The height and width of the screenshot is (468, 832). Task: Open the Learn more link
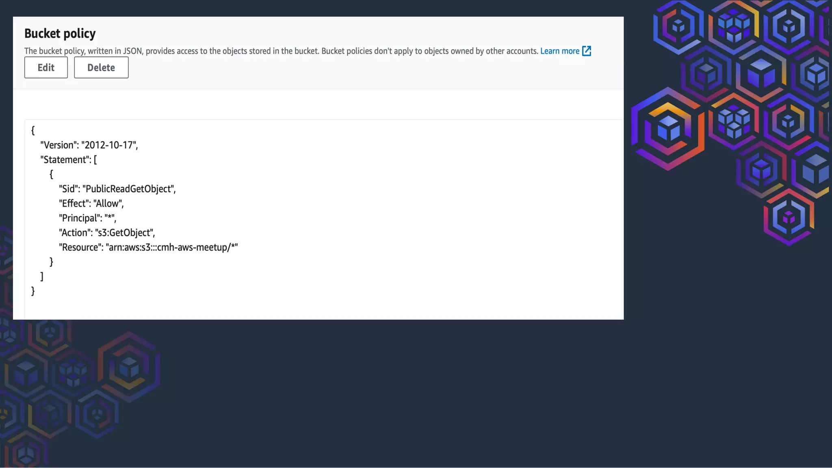pyautogui.click(x=559, y=51)
